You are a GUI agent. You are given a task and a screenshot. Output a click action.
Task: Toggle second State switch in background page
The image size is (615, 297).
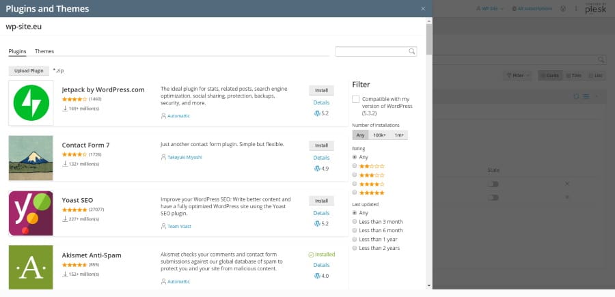click(x=493, y=197)
